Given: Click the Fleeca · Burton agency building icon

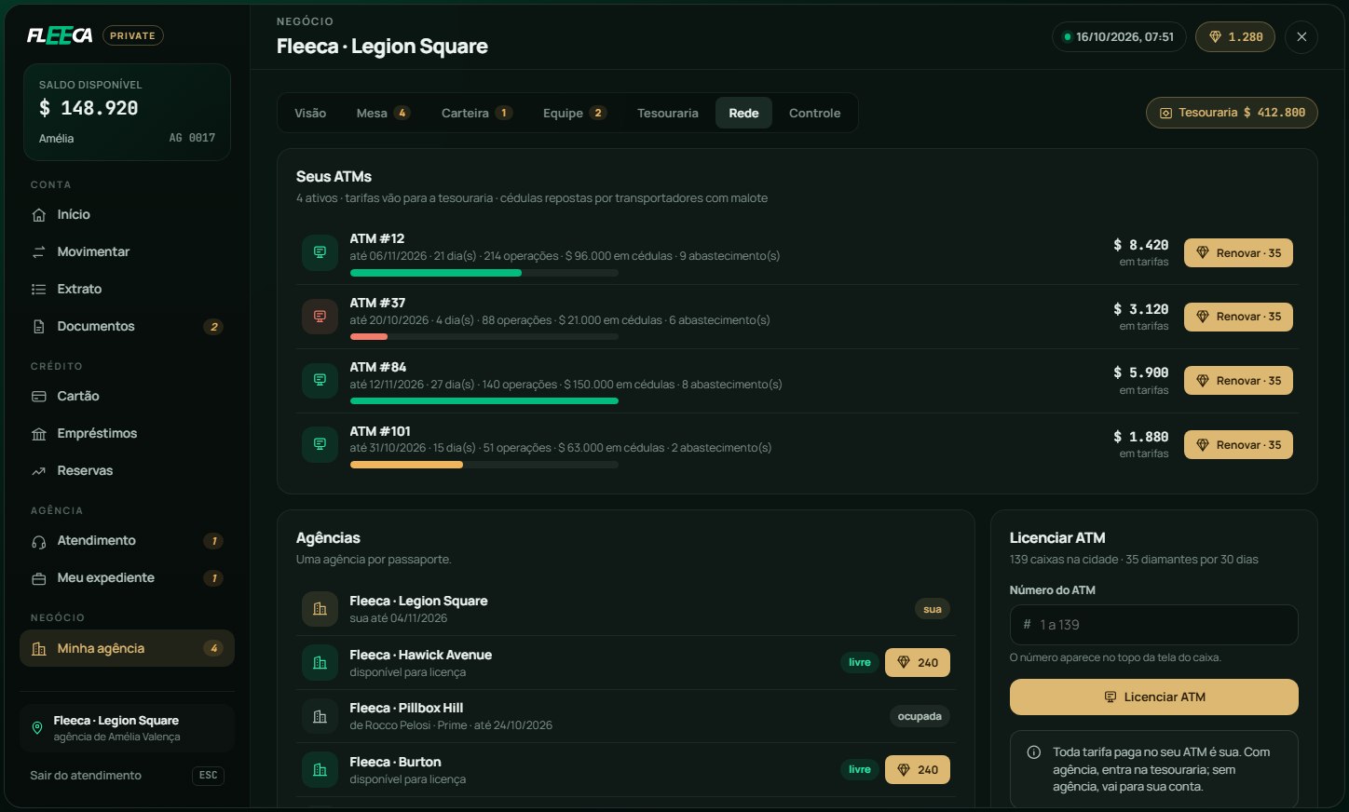Looking at the screenshot, I should (320, 770).
